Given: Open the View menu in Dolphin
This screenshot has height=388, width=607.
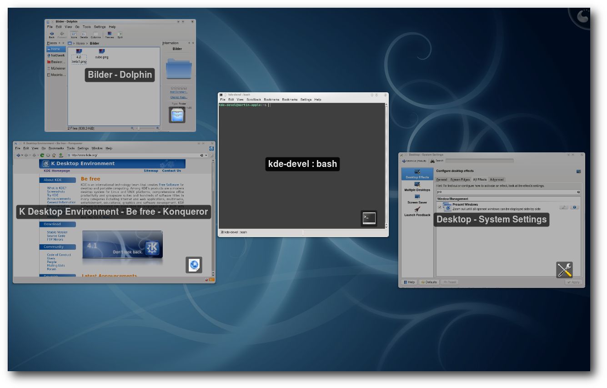Looking at the screenshot, I should click(68, 27).
